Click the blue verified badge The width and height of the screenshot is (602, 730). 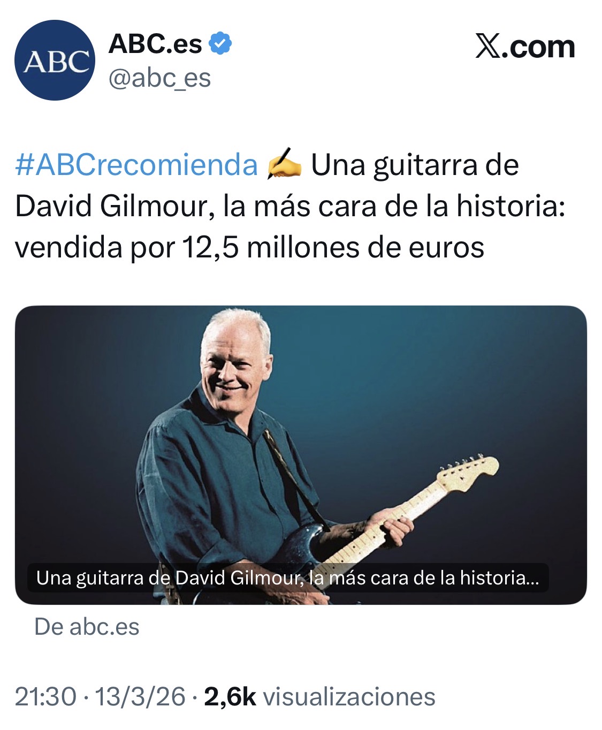[x=220, y=43]
